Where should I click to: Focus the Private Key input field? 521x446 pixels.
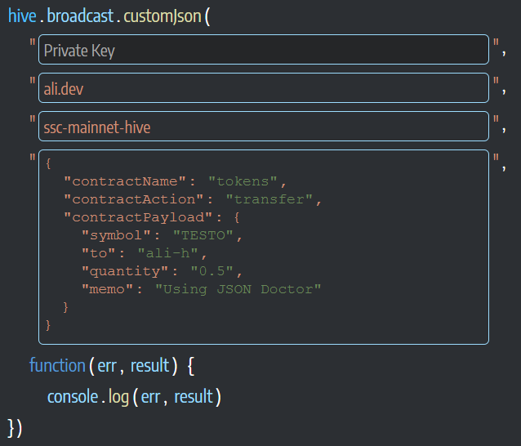[x=264, y=50]
